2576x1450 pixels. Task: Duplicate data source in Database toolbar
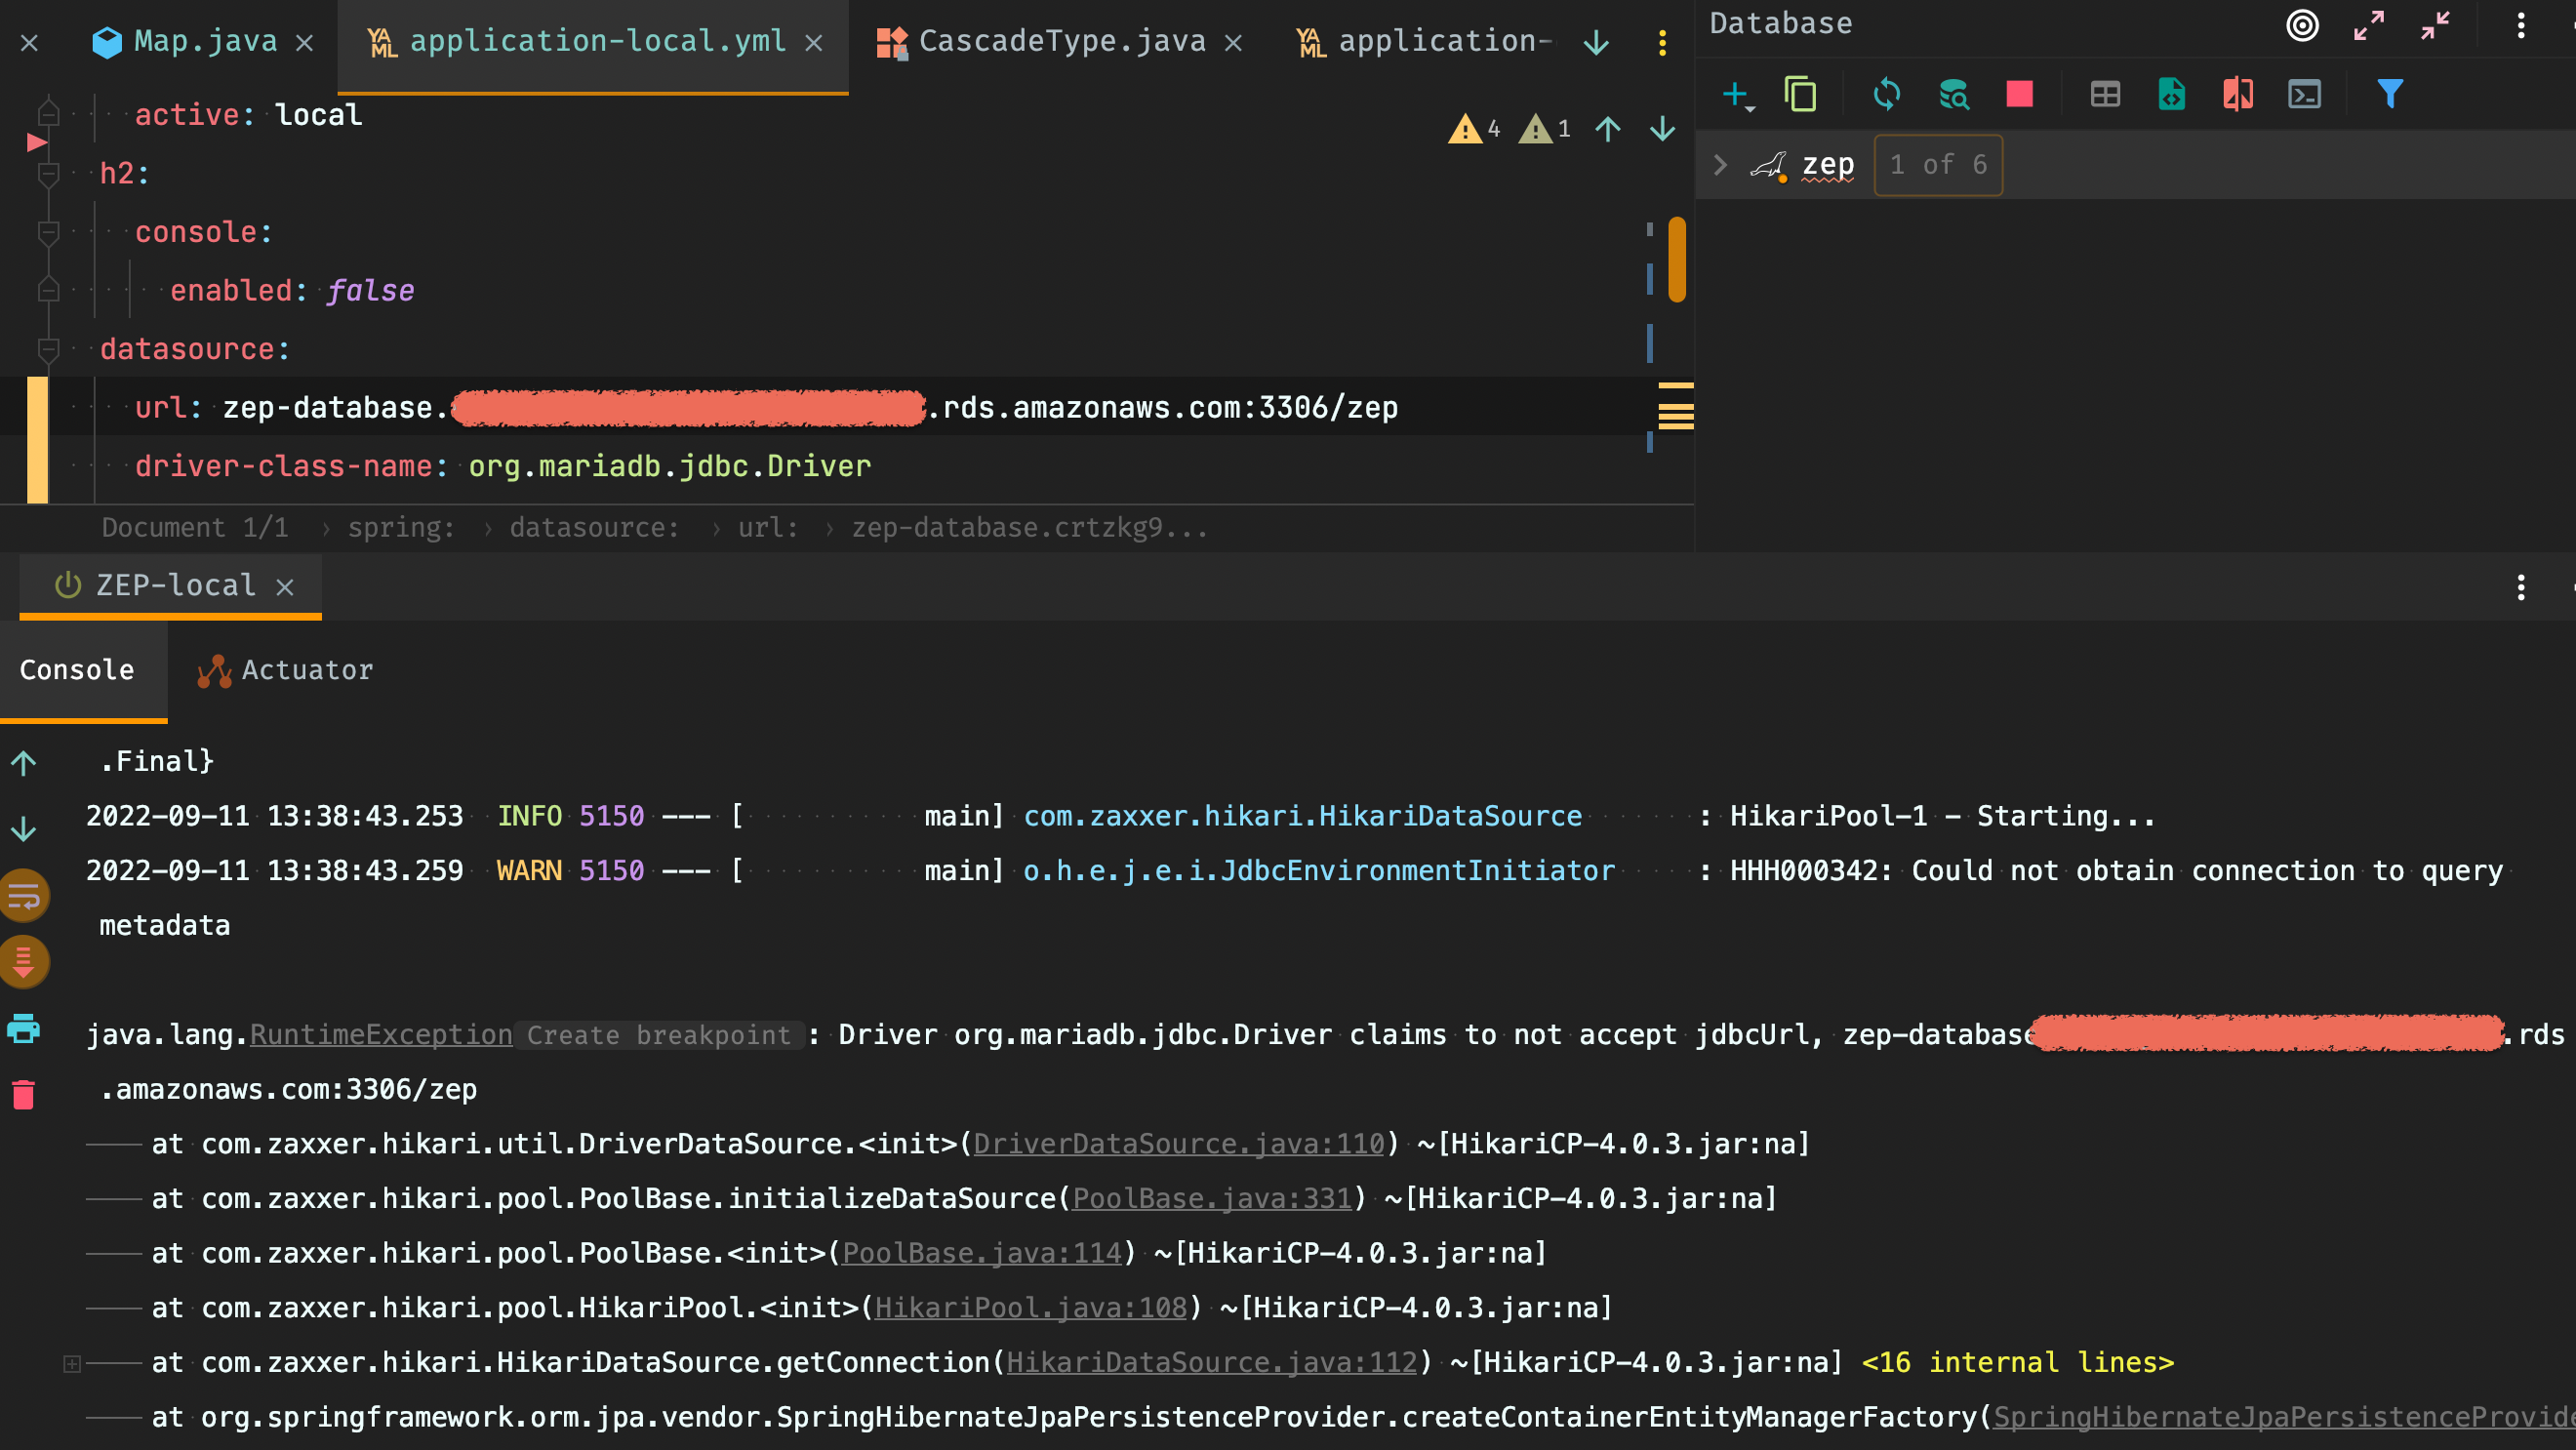tap(1800, 95)
